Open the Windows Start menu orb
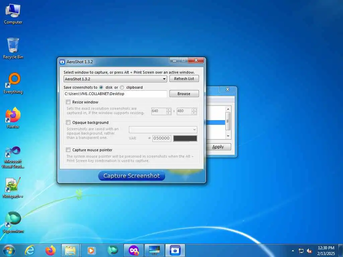The height and width of the screenshot is (257, 343). pos(9,250)
